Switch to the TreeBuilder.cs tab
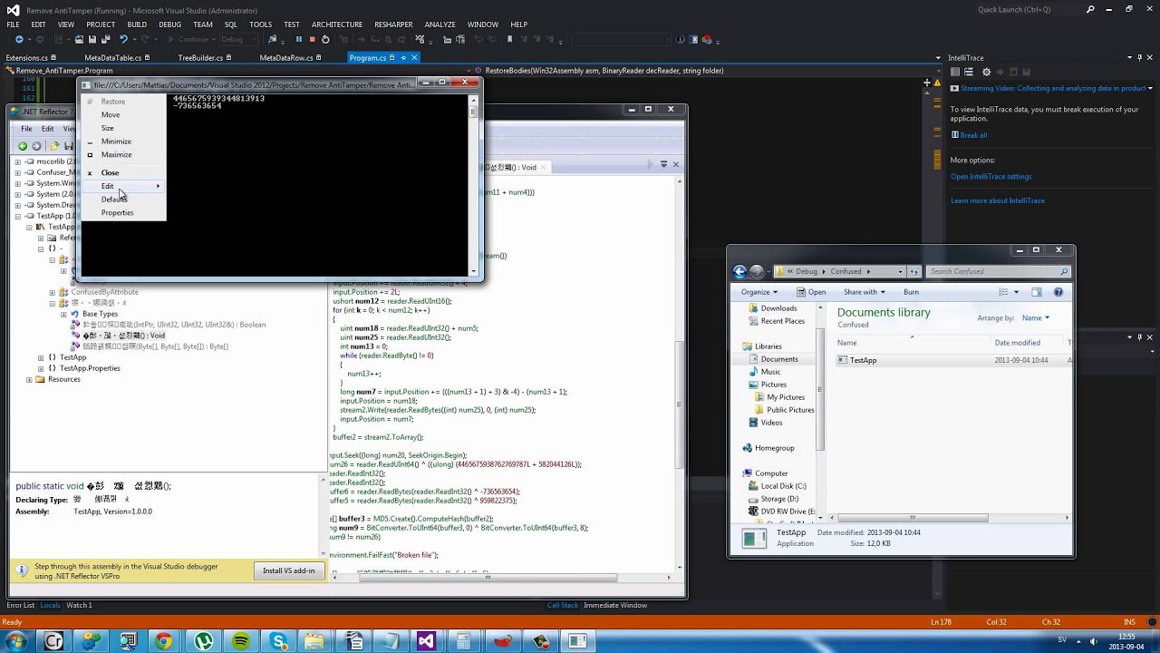 pyautogui.click(x=200, y=57)
